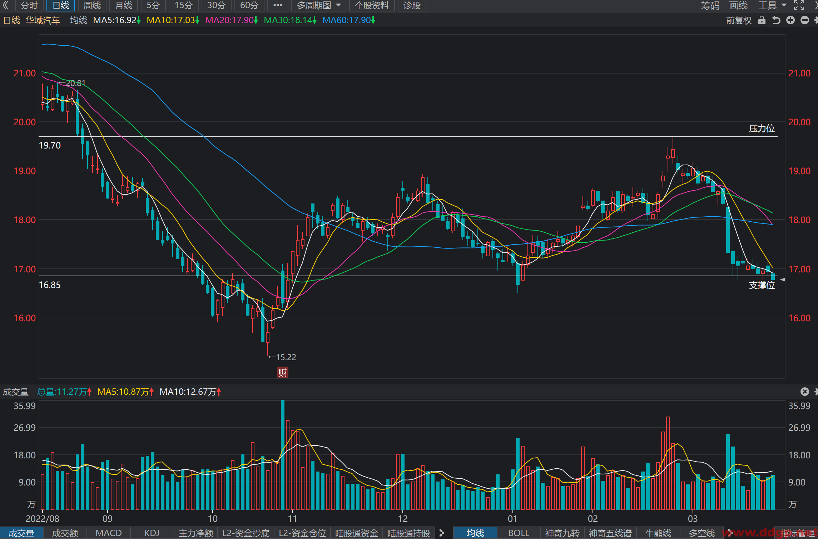Click the 诊股 button
818x539 pixels.
412,5
